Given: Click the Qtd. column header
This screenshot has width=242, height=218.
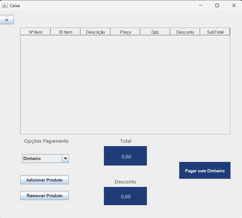Looking at the screenshot, I should tap(155, 32).
